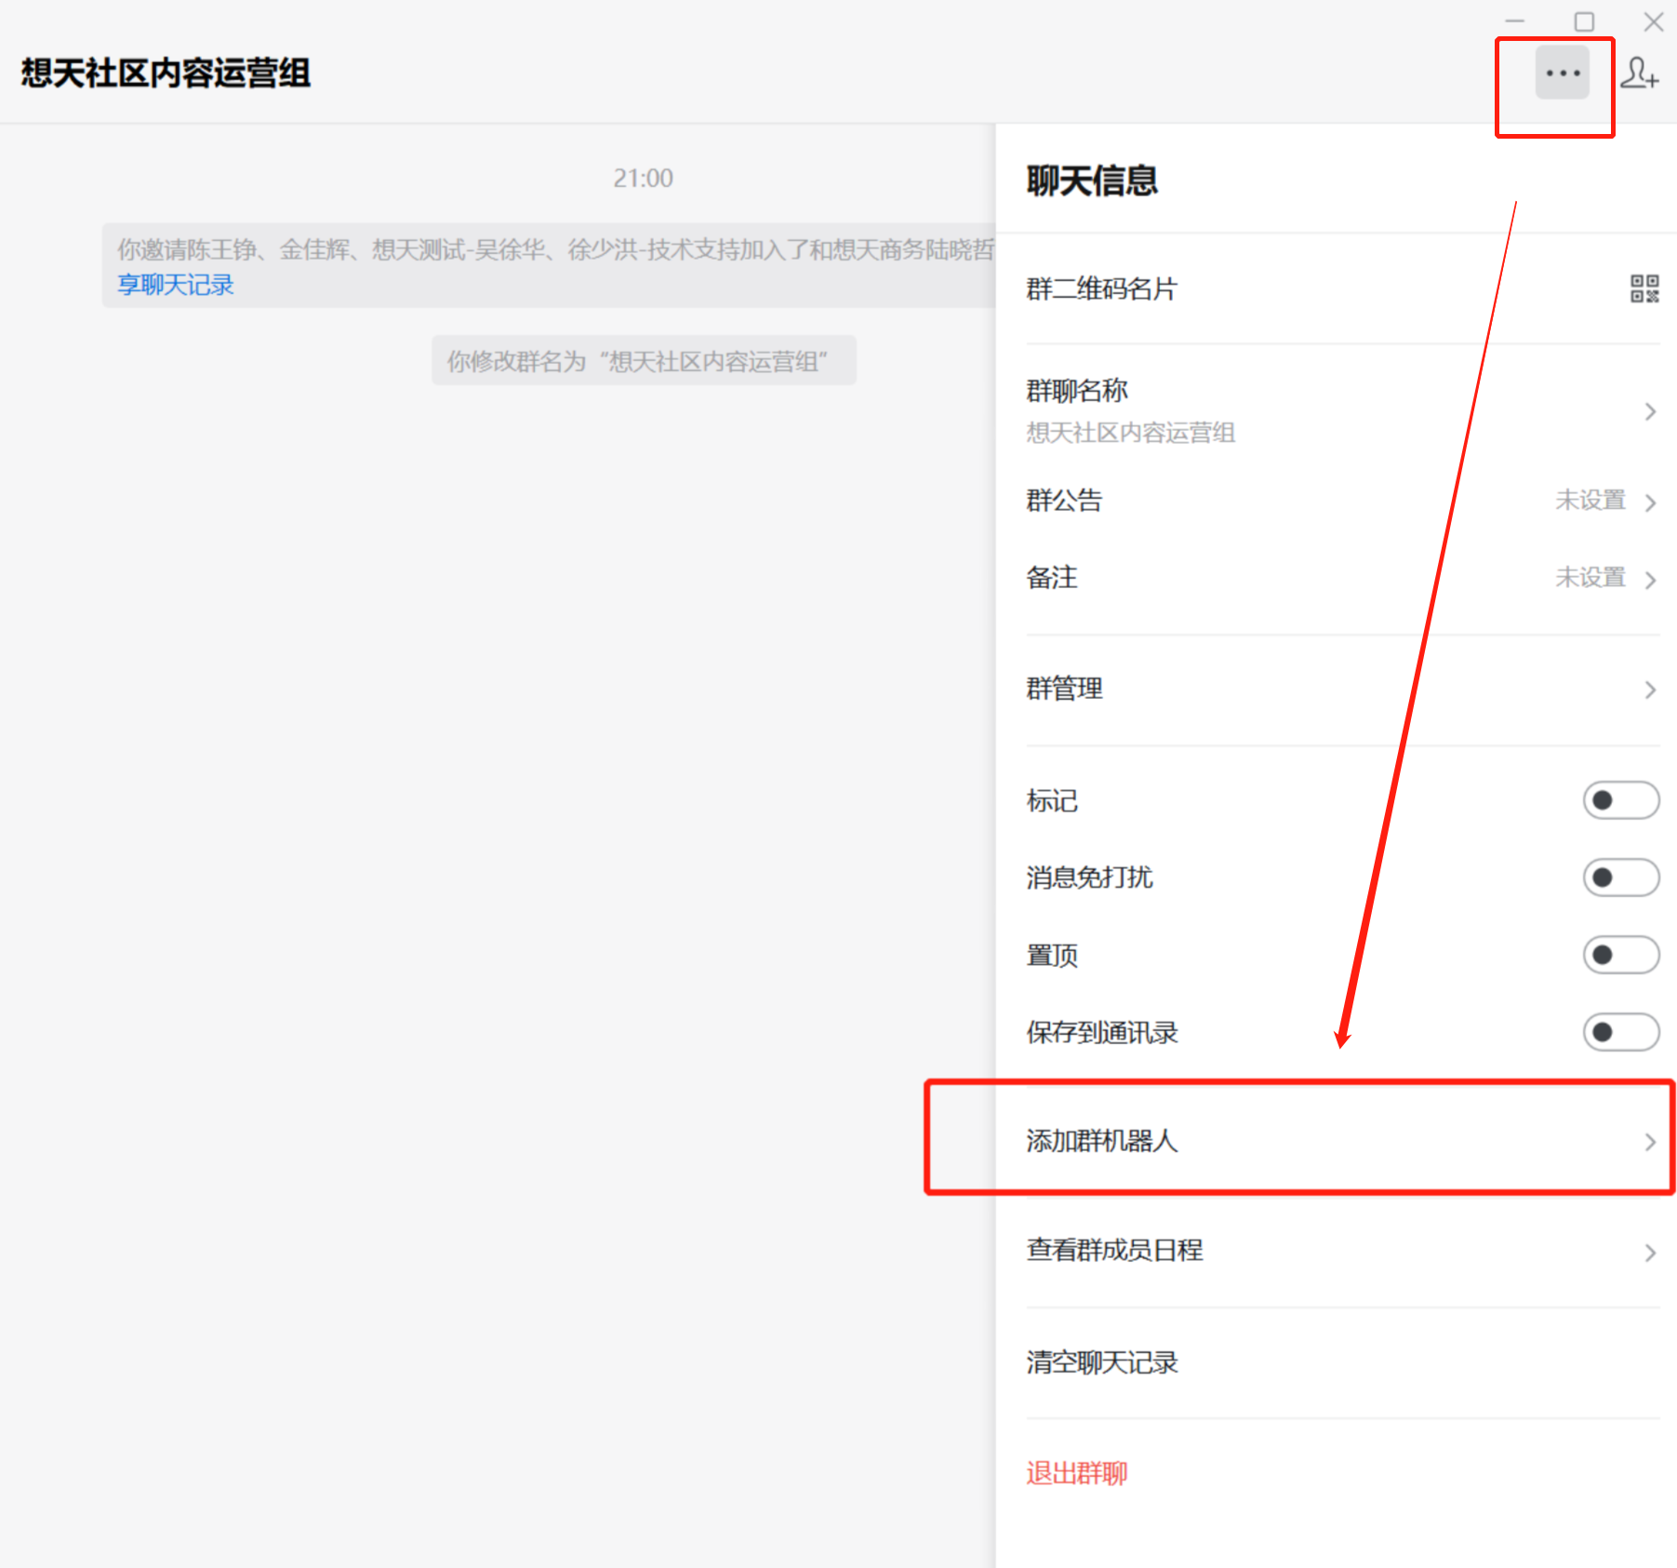Turn on the 置顶 switch

pos(1620,955)
